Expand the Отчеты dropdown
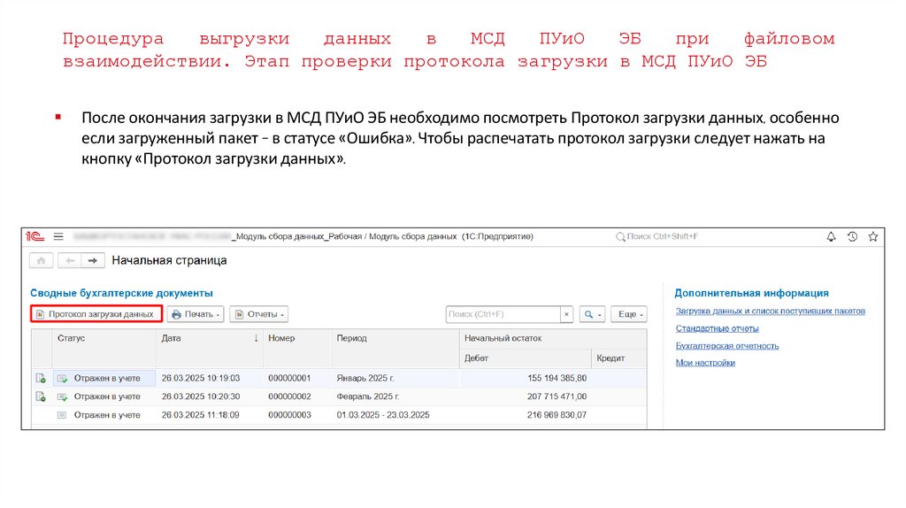Image resolution: width=906 pixels, height=508 pixels. [x=259, y=314]
